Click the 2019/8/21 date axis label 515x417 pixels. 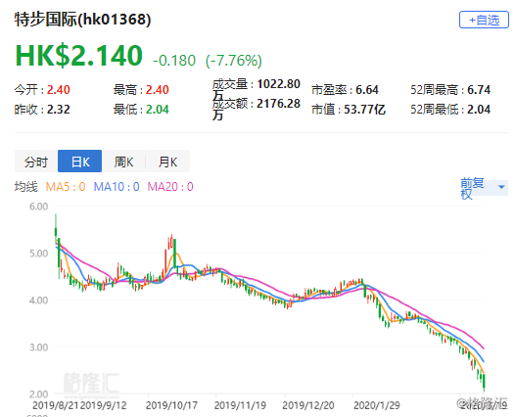[56, 405]
